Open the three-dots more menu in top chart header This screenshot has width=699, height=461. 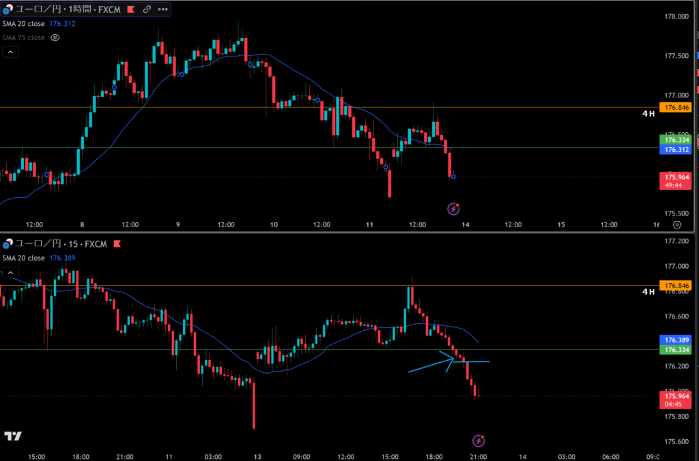162,10
